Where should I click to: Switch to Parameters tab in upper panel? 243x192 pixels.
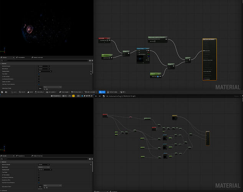20,58
